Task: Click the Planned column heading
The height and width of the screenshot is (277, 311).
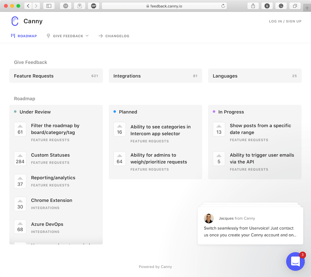Action: (128, 112)
